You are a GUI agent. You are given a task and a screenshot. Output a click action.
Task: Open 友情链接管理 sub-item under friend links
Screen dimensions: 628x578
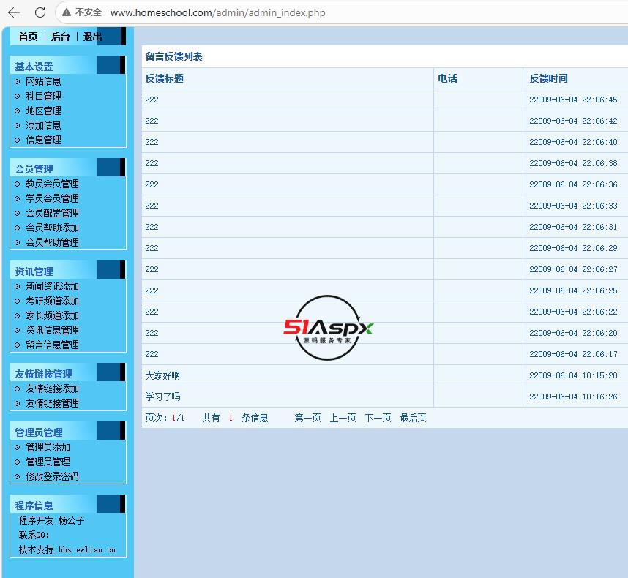pos(52,403)
